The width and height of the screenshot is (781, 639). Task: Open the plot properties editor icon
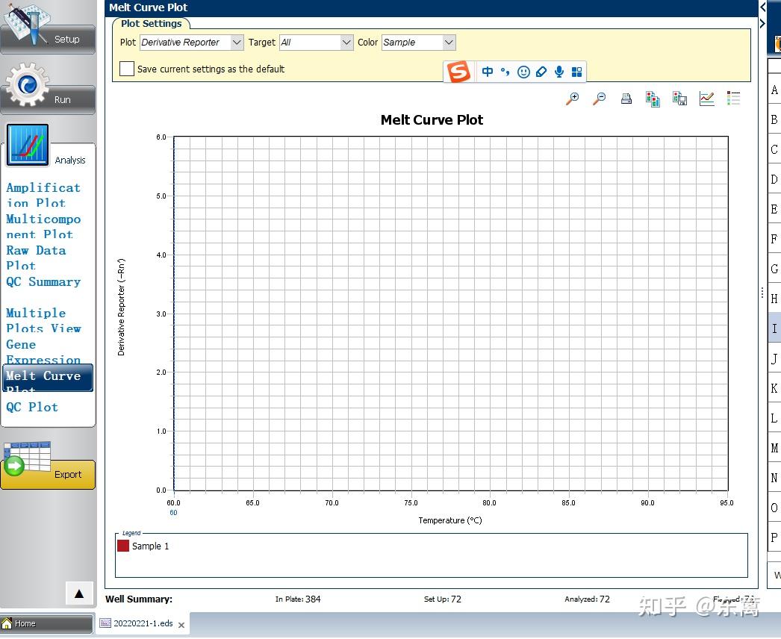706,98
